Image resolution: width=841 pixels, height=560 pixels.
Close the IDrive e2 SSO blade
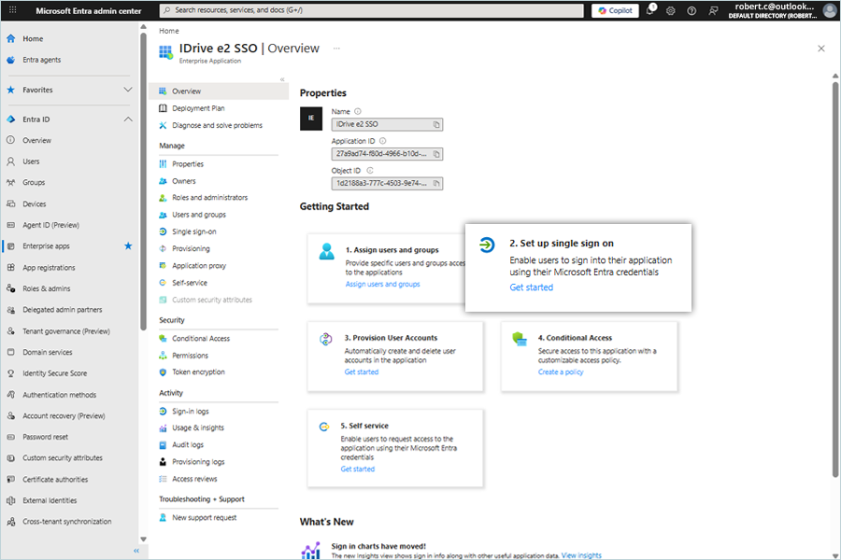[x=821, y=49]
